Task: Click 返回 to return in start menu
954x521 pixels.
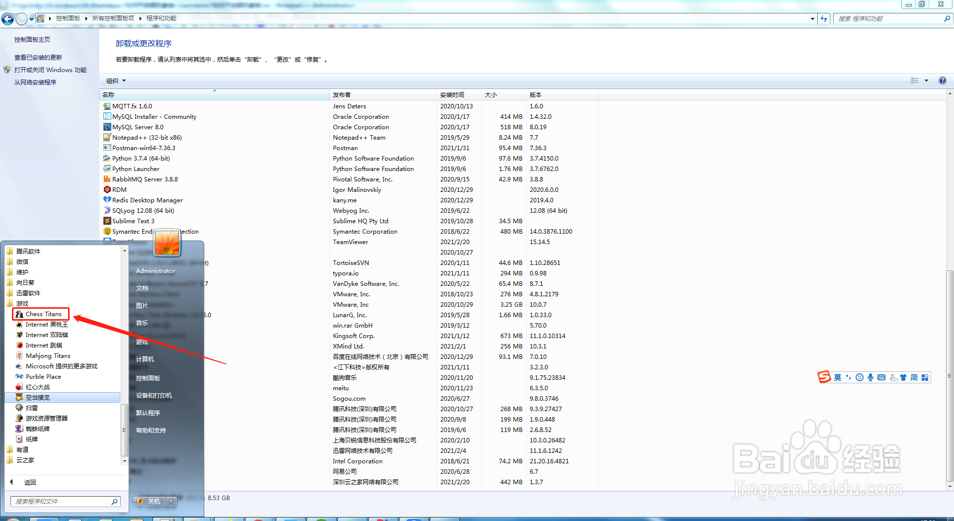Action: tap(30, 483)
